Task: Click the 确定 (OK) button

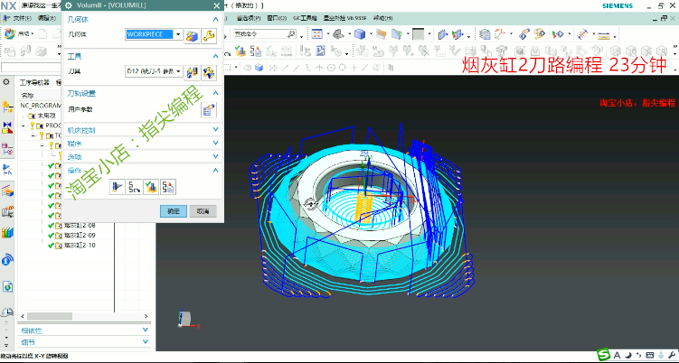Action: tap(174, 211)
